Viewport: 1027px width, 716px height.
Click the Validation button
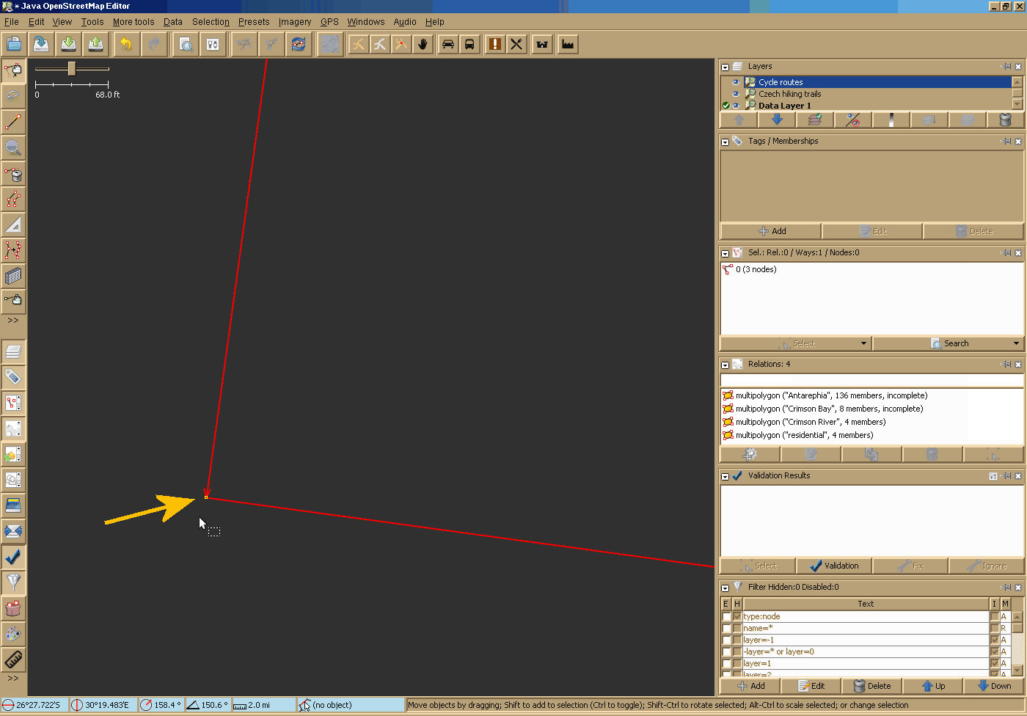point(834,566)
